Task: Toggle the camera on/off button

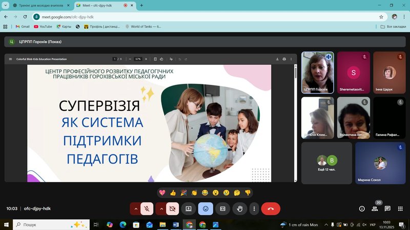Action: (172, 209)
